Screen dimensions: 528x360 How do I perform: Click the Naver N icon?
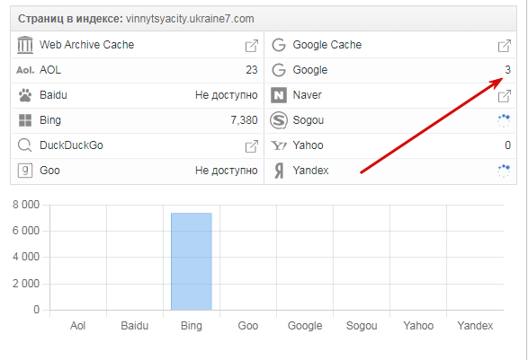[279, 95]
